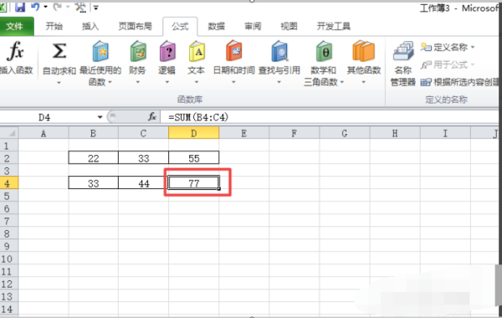Select column A header
Viewport: 502px width, 318px height.
point(44,132)
